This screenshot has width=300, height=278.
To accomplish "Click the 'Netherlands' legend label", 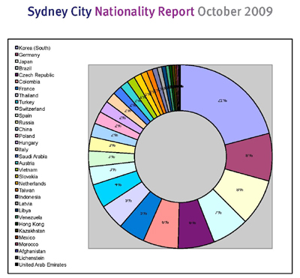I will click(32, 184).
